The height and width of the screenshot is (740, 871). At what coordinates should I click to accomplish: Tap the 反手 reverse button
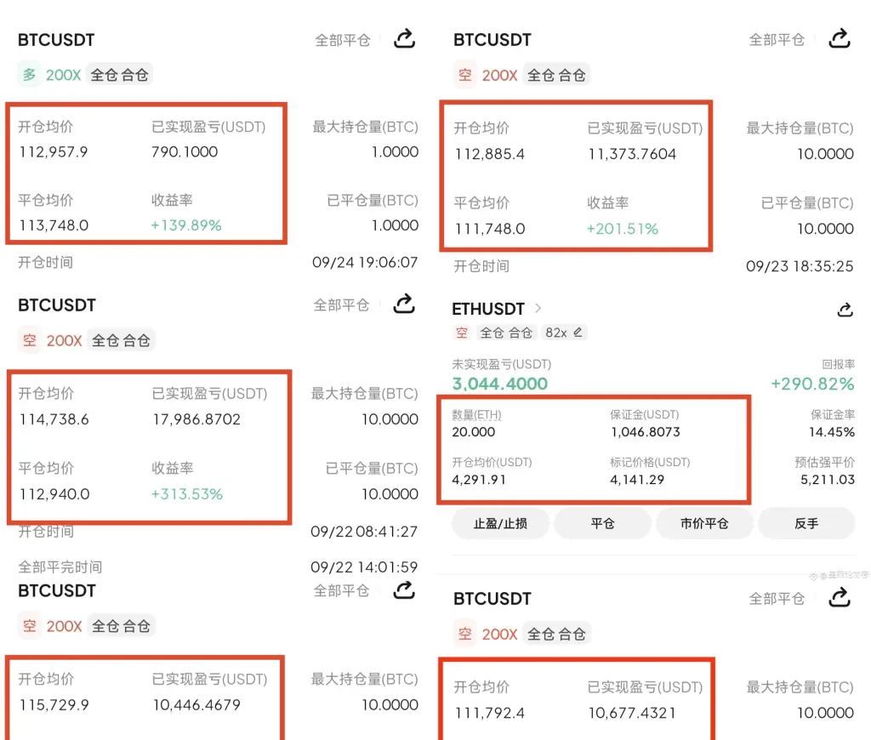coord(806,523)
